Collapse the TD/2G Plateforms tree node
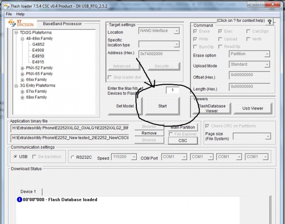This screenshot has height=224, width=285. click(x=16, y=32)
